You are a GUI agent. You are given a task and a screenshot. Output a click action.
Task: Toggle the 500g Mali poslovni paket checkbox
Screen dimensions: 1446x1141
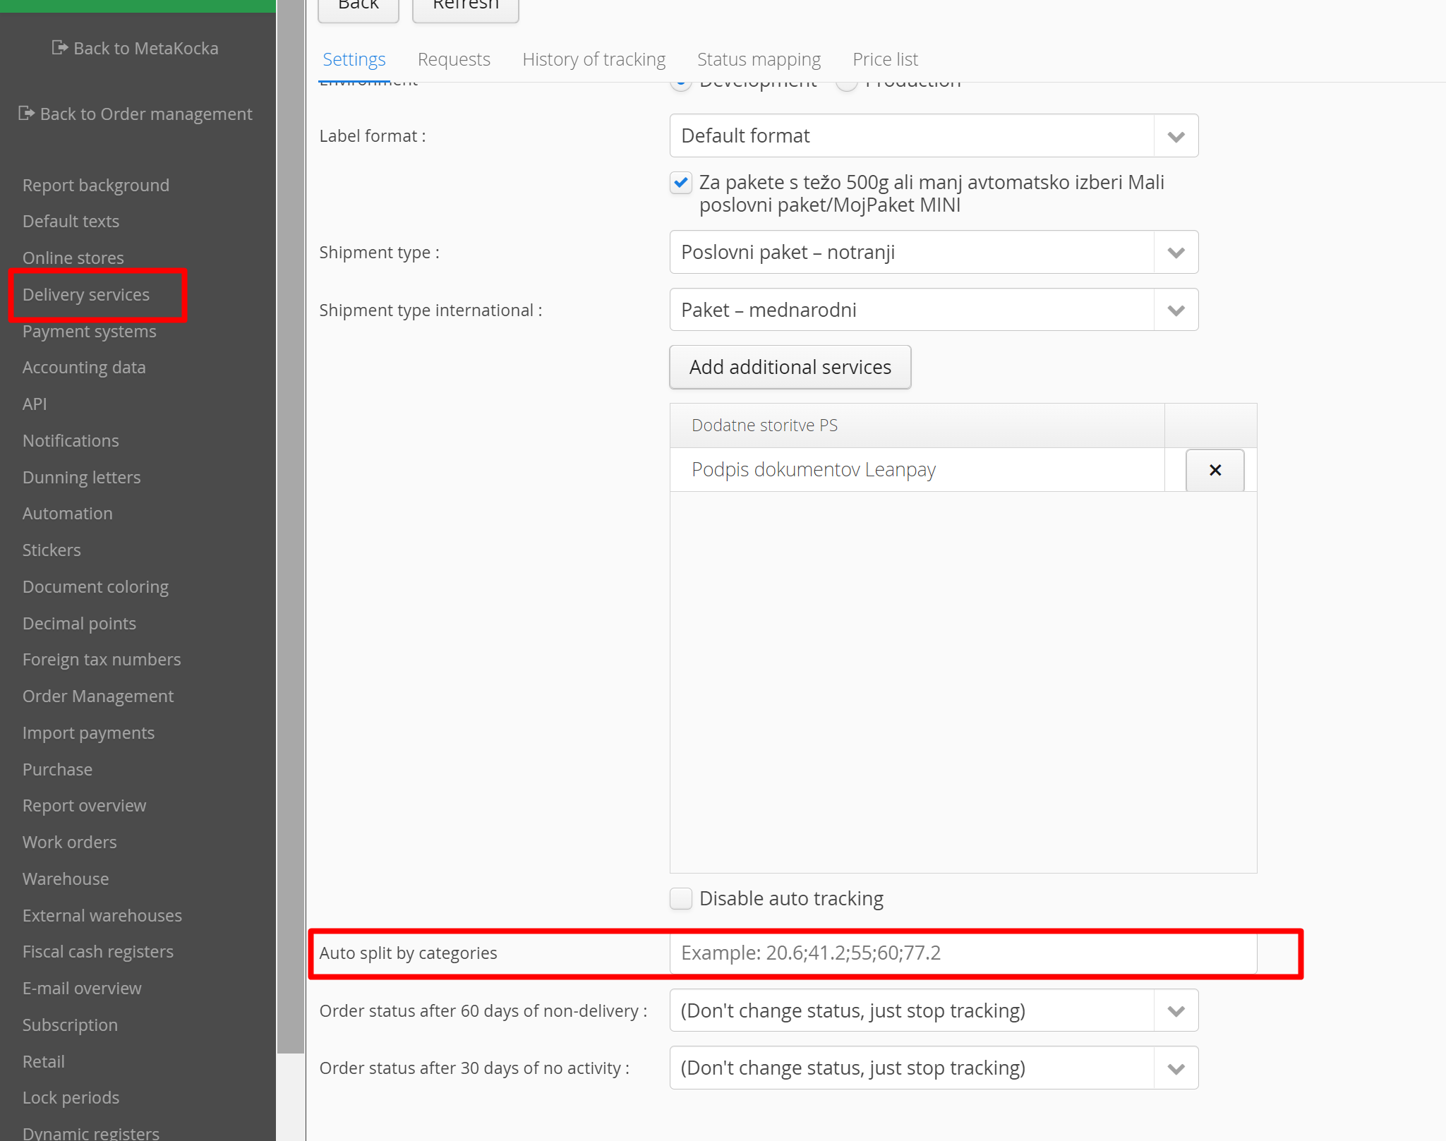point(680,183)
